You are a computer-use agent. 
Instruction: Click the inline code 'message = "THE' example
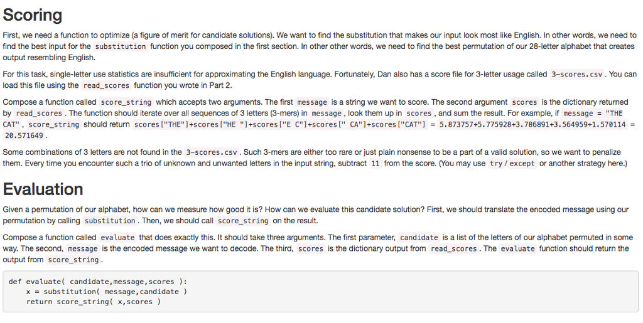click(593, 114)
